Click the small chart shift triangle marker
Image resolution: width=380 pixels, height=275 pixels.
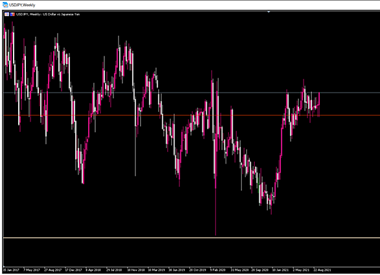click(x=268, y=12)
